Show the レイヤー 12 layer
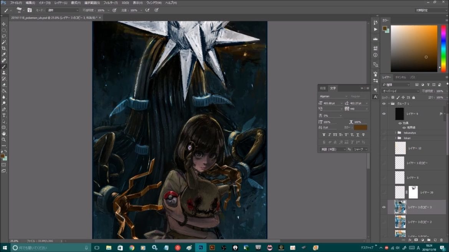The width and height of the screenshot is (449, 252). coord(384,148)
